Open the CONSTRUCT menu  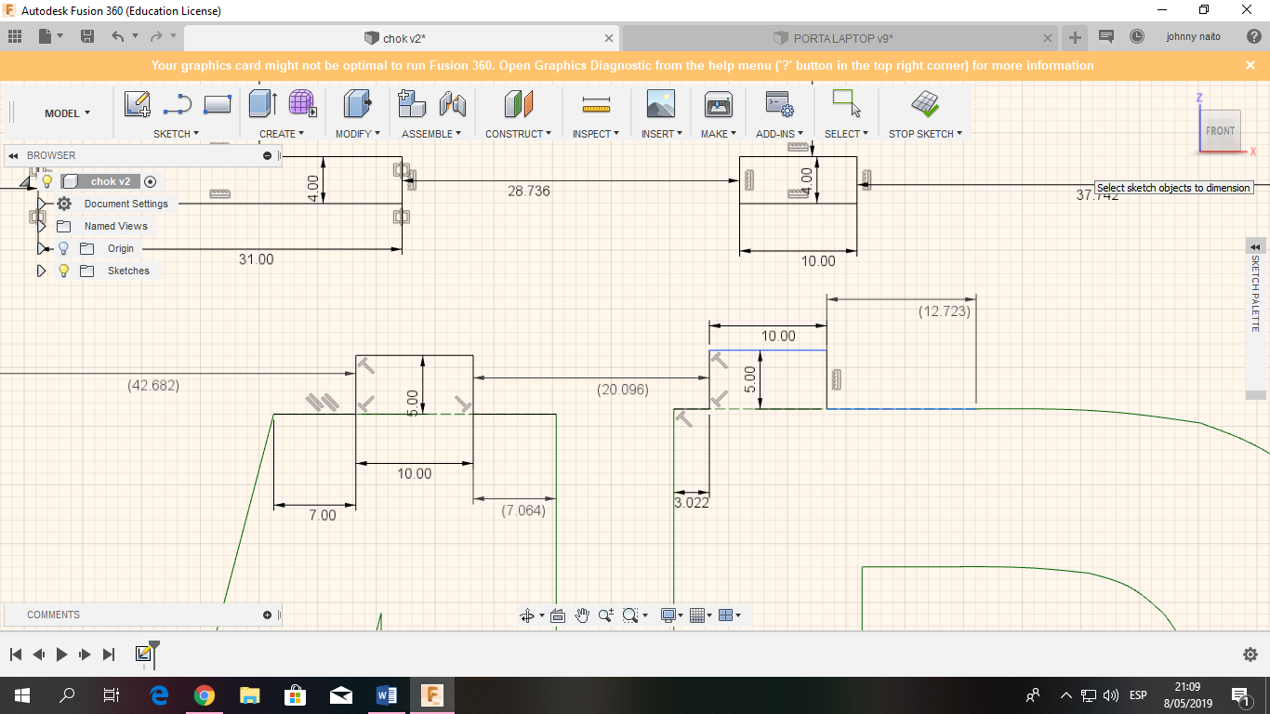(518, 134)
